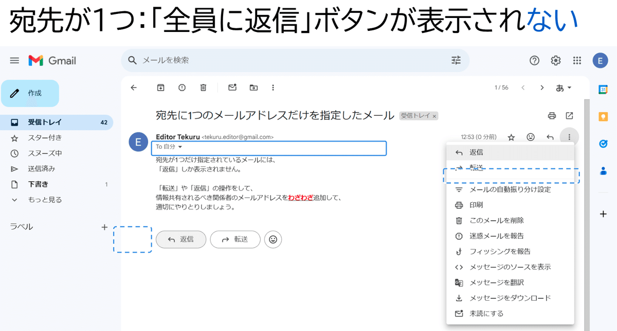Open Google Keep in the side panel
This screenshot has height=331, width=617.
pos(602,116)
